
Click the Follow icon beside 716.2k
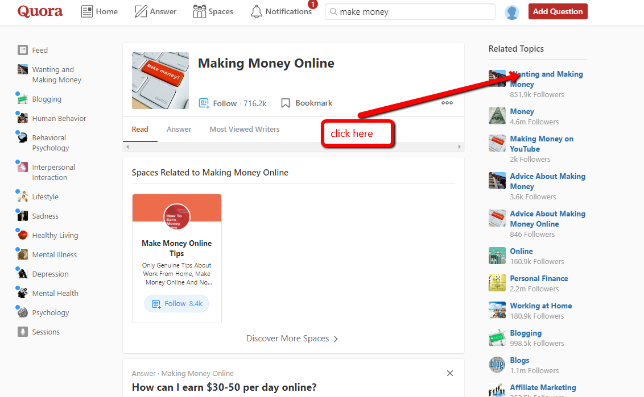[204, 103]
